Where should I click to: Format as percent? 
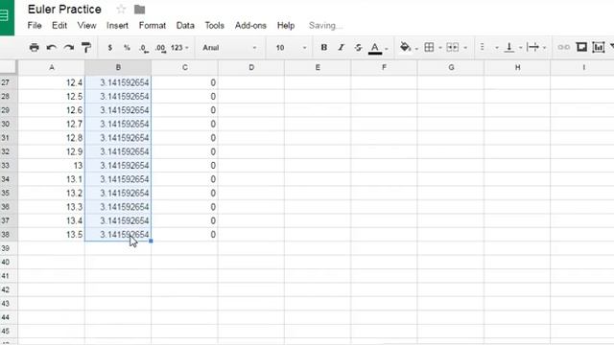pyautogui.click(x=127, y=47)
